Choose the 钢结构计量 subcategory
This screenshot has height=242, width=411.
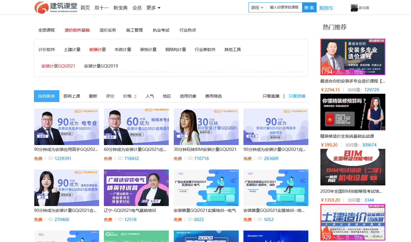pos(176,50)
